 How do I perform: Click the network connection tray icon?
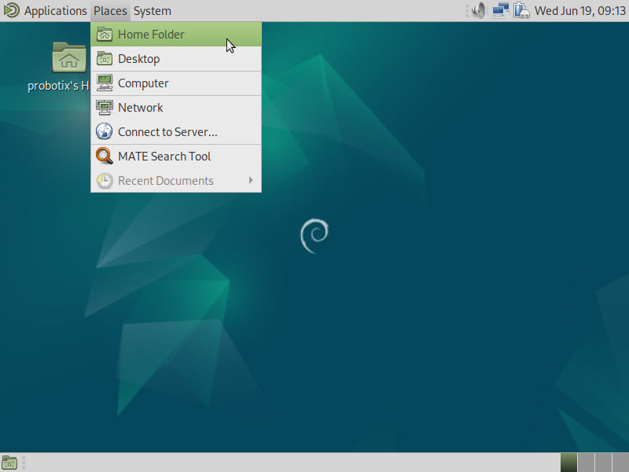point(500,11)
